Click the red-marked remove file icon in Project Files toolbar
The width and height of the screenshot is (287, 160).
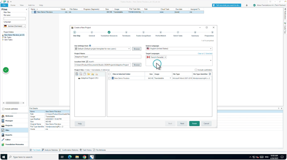(x=81, y=74)
